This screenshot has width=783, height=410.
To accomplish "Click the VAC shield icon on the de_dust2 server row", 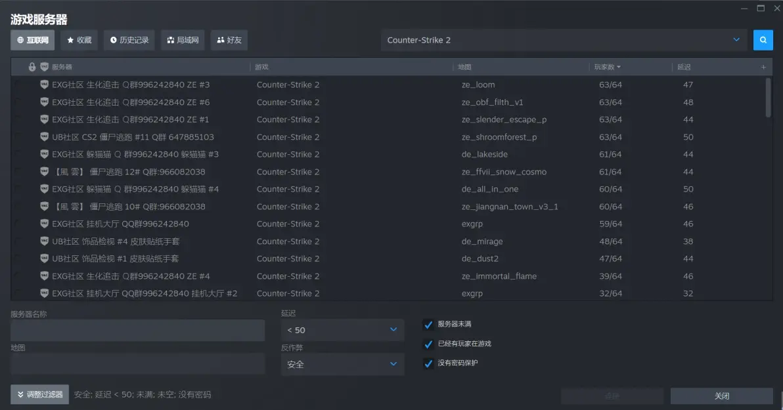I will point(44,258).
